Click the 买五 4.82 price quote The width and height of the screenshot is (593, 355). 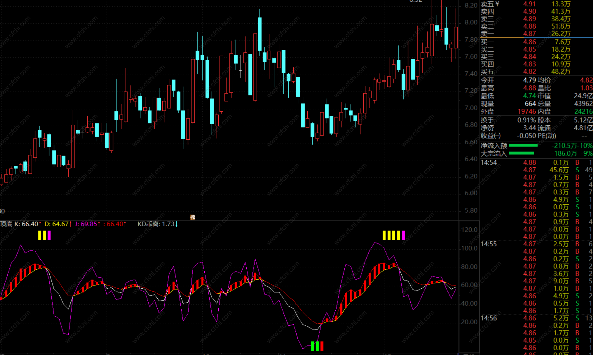pos(529,72)
